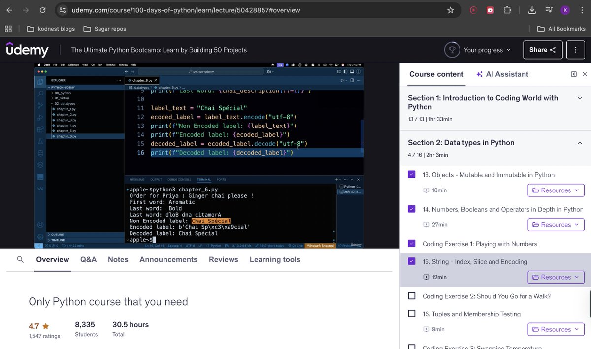The image size is (591, 349).
Task: Expand Section 1 Introduction to Coding World
Action: click(x=580, y=98)
